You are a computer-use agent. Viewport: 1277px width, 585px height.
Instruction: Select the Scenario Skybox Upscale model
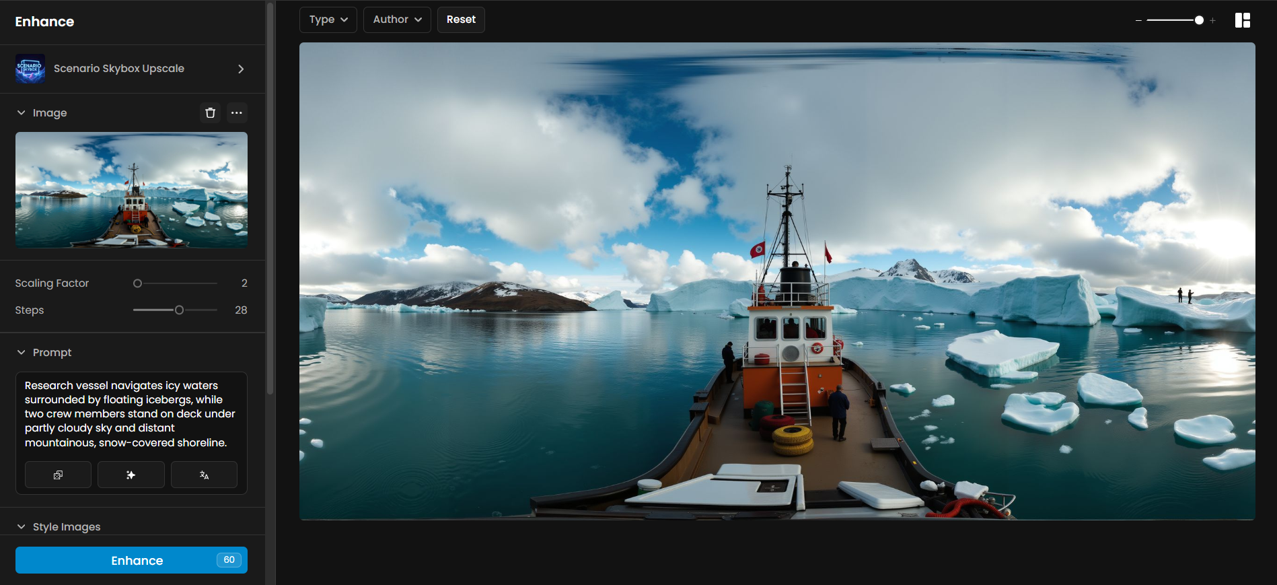coord(131,69)
